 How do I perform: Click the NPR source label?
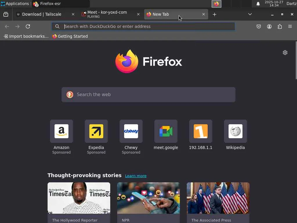(126, 220)
